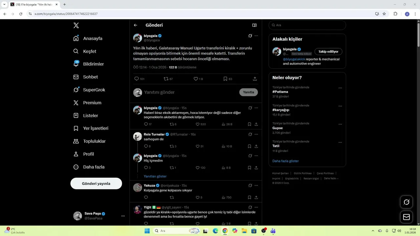
Task: Click the Yanıtla button
Action: coord(248,92)
